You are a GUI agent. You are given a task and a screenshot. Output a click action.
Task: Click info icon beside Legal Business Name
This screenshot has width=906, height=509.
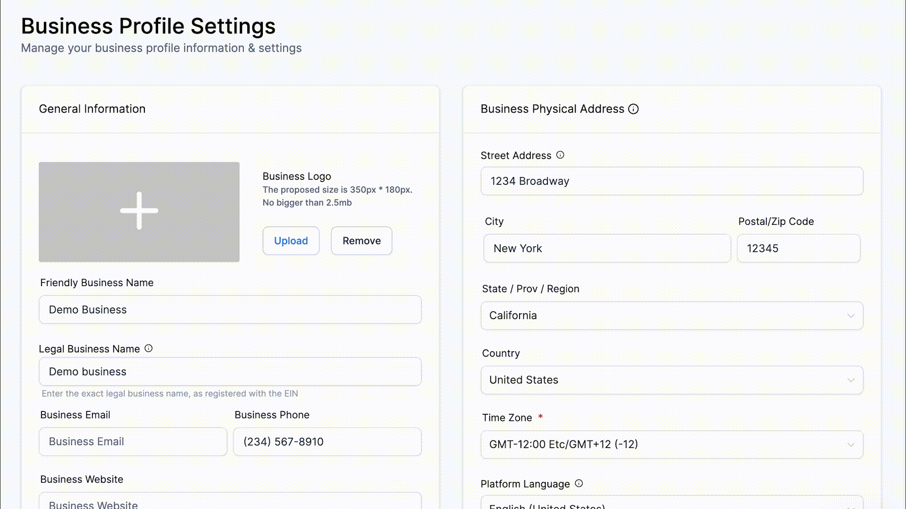tap(149, 348)
